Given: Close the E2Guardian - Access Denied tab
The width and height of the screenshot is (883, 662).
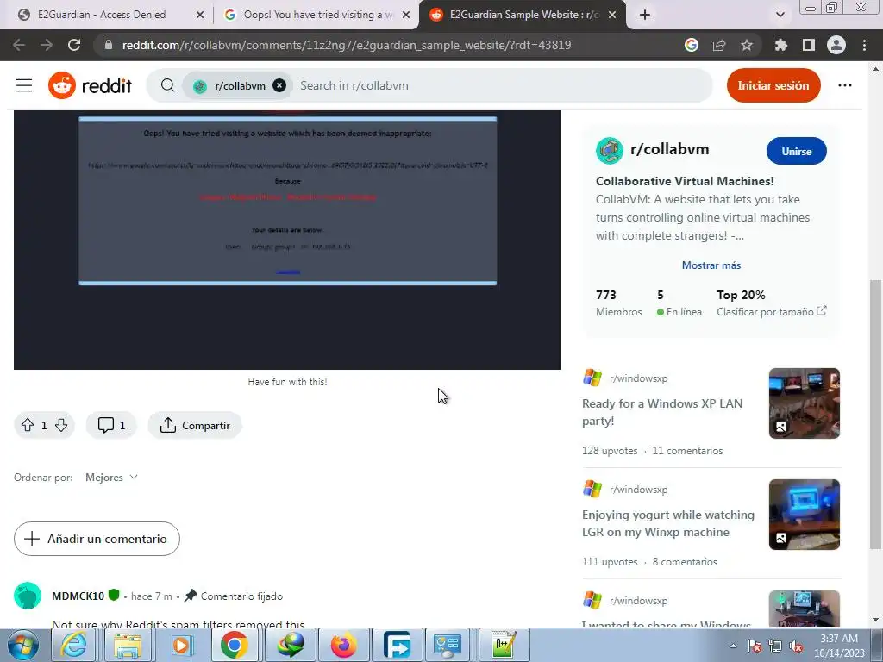Looking at the screenshot, I should pos(200,15).
